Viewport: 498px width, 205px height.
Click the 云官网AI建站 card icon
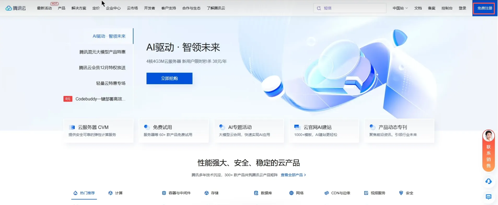pos(297,127)
